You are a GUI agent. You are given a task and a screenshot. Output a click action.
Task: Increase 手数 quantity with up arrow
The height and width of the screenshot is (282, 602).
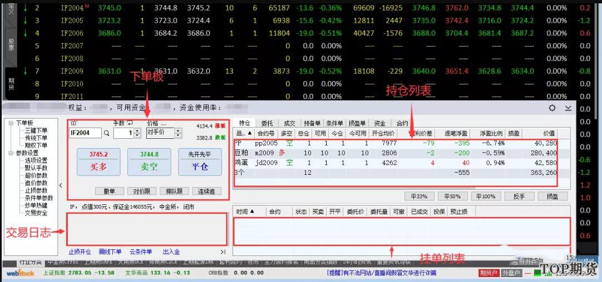[x=137, y=131]
